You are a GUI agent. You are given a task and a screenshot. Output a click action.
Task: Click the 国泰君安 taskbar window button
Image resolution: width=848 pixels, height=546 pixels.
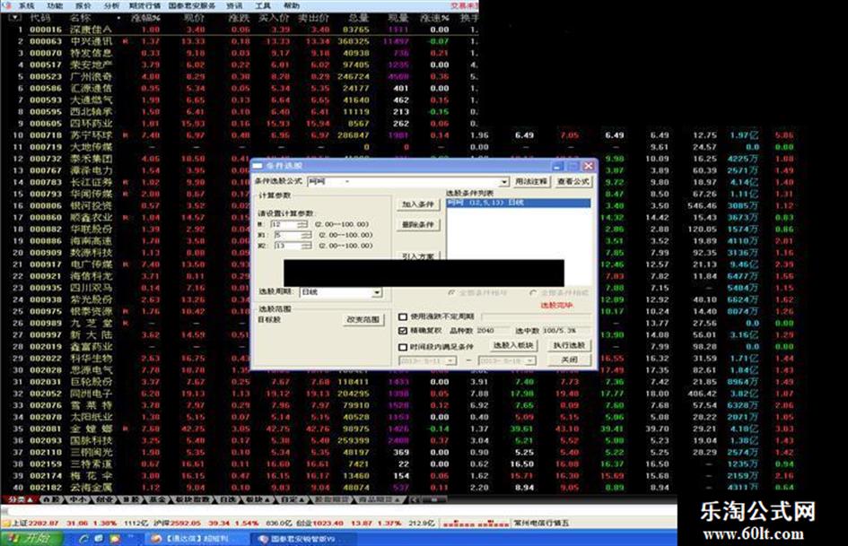click(x=302, y=539)
